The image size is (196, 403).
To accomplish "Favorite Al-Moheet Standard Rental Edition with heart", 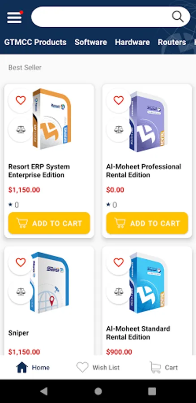I will [119, 262].
